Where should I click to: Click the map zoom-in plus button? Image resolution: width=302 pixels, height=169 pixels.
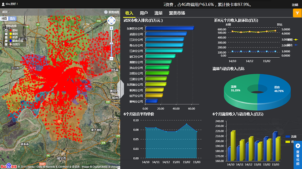[111, 28]
